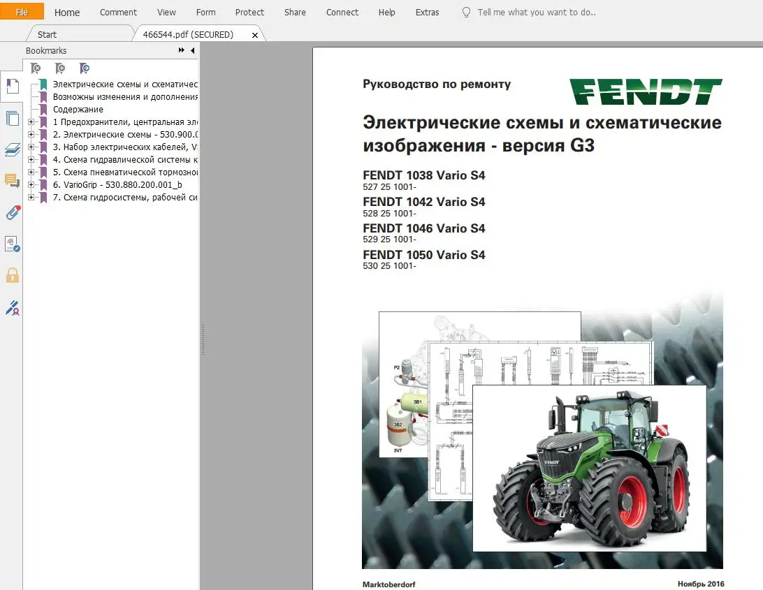Open the File menu

[22, 12]
